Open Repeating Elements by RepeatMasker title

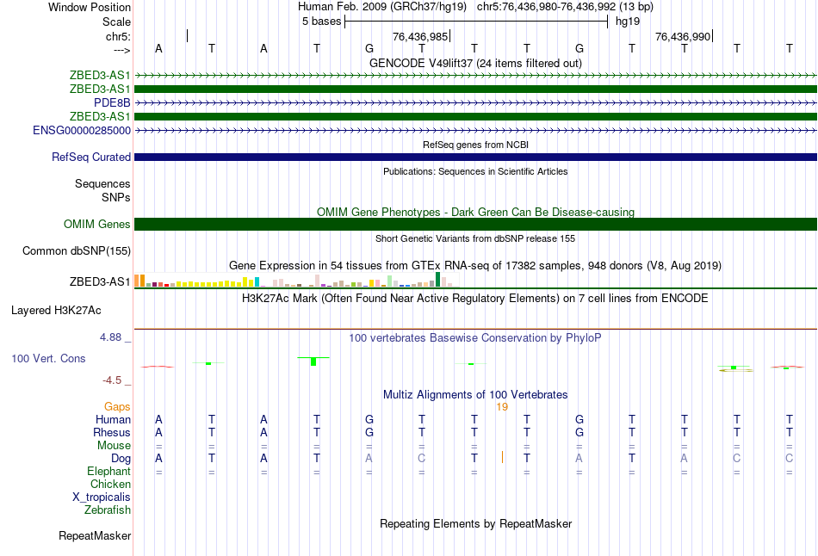click(475, 523)
